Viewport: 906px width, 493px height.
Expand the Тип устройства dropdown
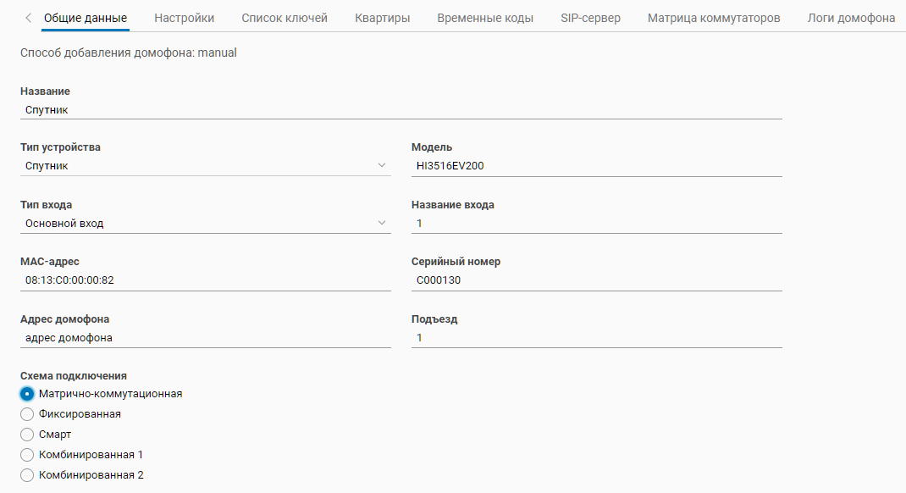coord(205,166)
